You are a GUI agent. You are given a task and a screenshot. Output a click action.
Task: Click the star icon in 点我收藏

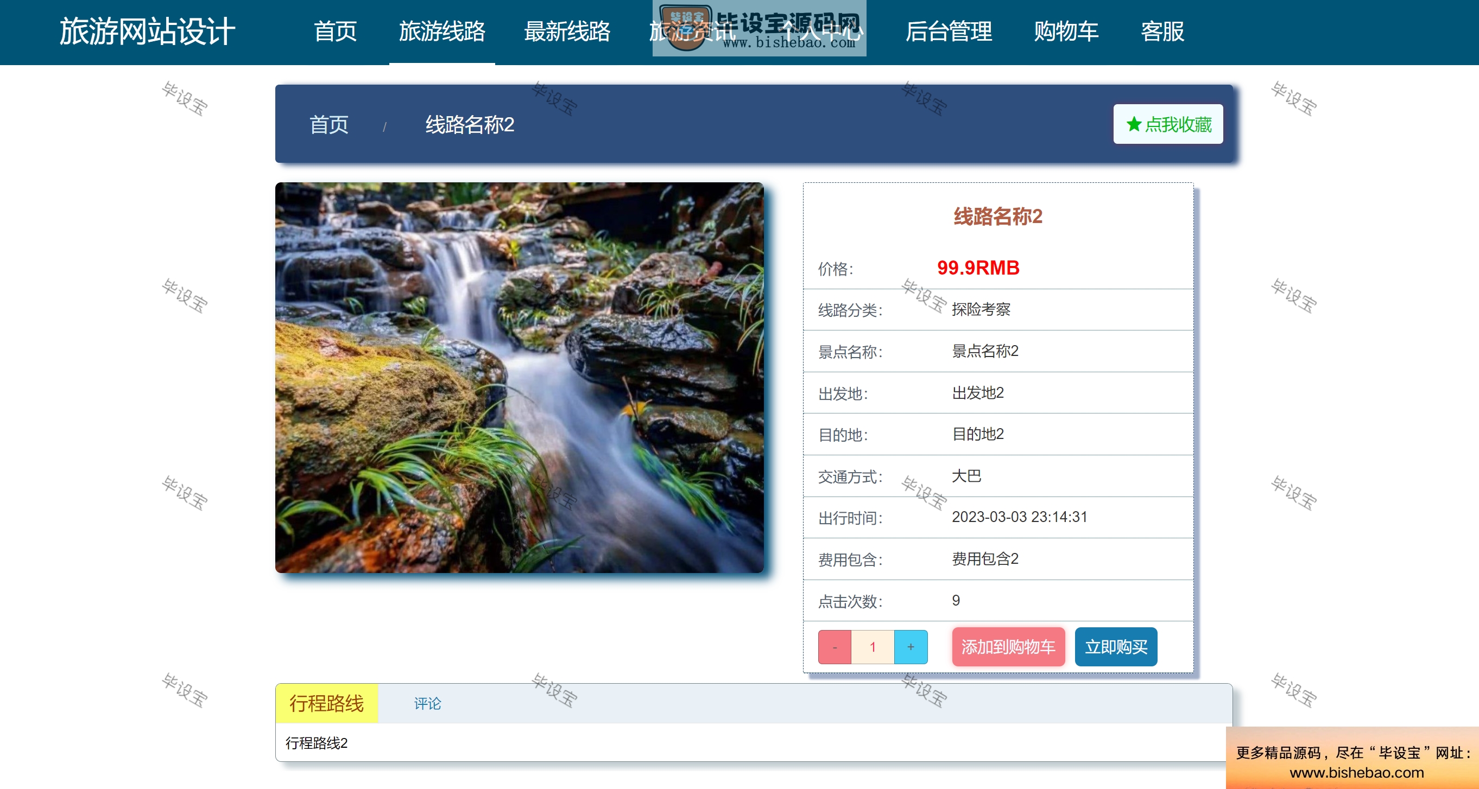coord(1133,124)
